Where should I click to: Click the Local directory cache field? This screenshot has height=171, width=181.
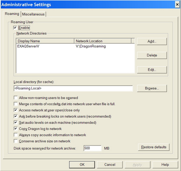[x=73, y=88]
